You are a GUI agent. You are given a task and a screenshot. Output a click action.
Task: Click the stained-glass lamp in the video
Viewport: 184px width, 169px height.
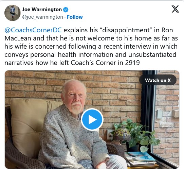click(122, 134)
